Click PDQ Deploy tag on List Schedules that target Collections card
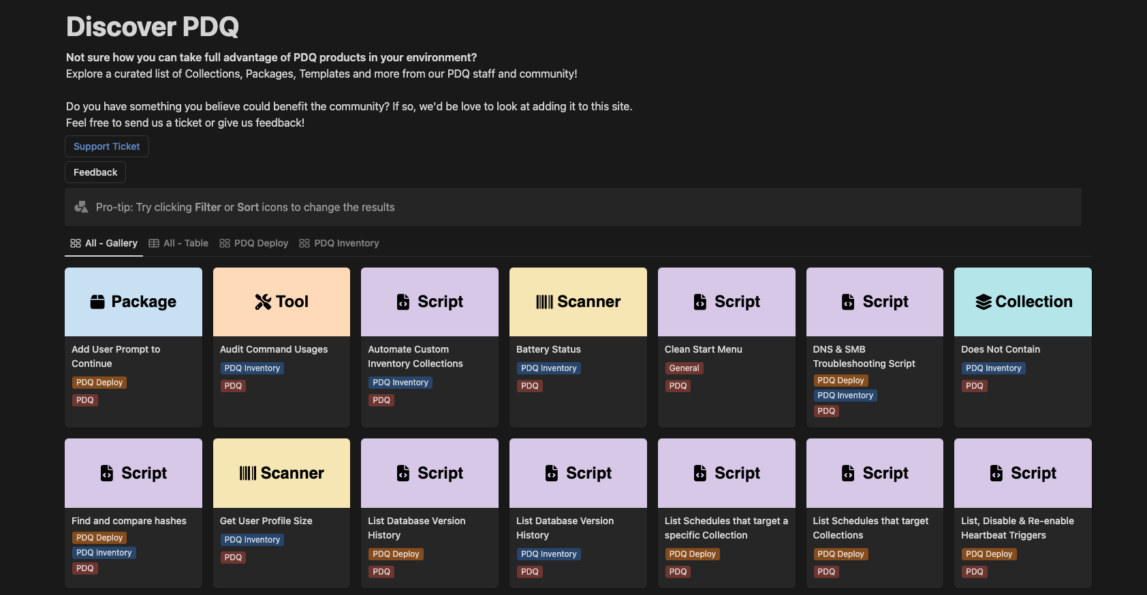The height and width of the screenshot is (595, 1147). 840,554
